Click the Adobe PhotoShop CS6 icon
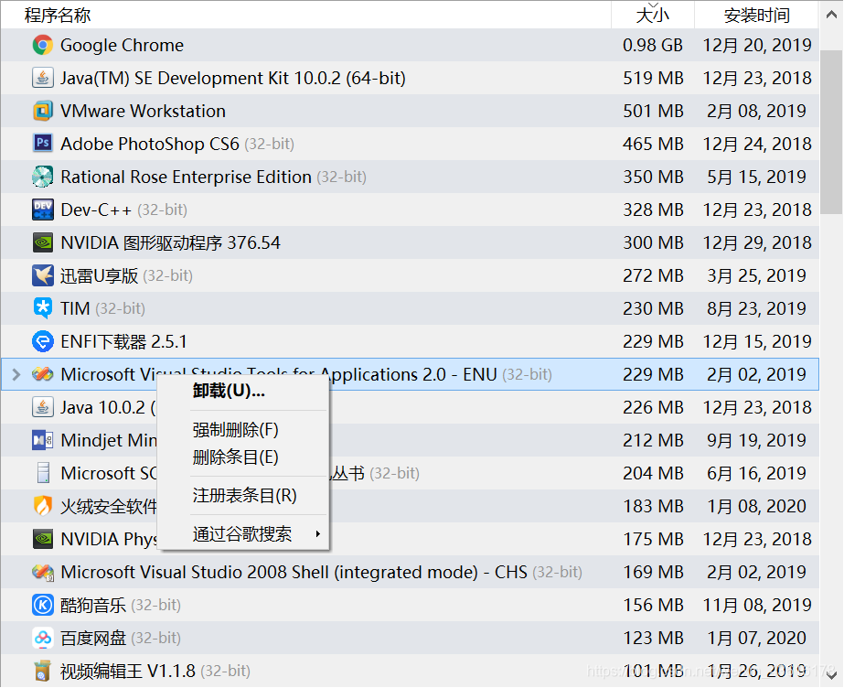844x688 pixels. tap(43, 144)
